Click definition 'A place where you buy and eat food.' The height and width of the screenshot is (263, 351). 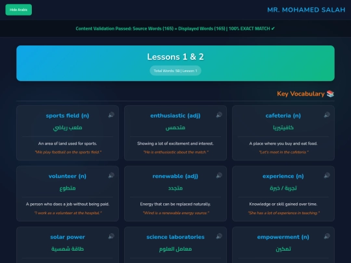pyautogui.click(x=283, y=144)
